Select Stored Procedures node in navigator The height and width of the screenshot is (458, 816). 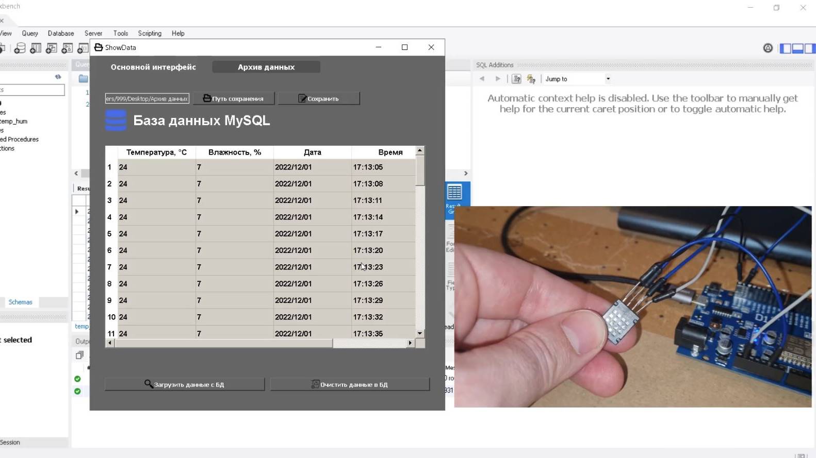[x=20, y=140]
